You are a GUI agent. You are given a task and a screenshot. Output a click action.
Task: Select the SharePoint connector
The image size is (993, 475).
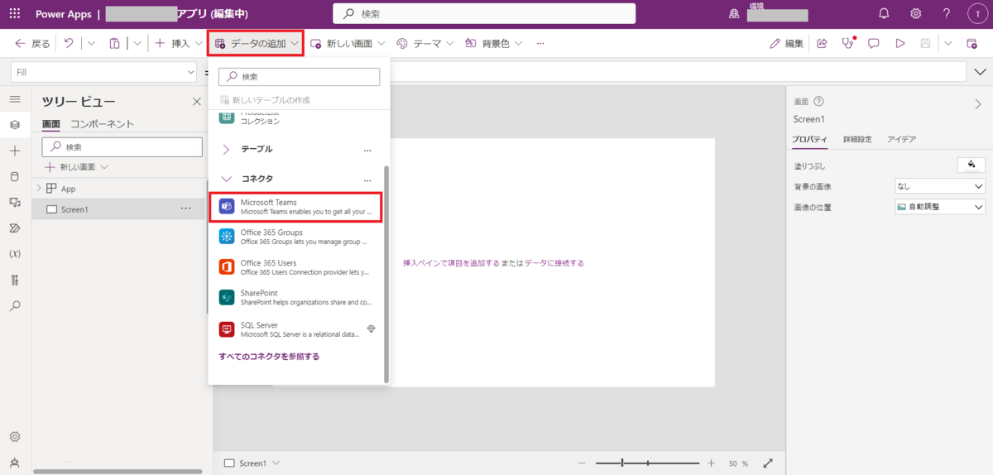pyautogui.click(x=295, y=297)
